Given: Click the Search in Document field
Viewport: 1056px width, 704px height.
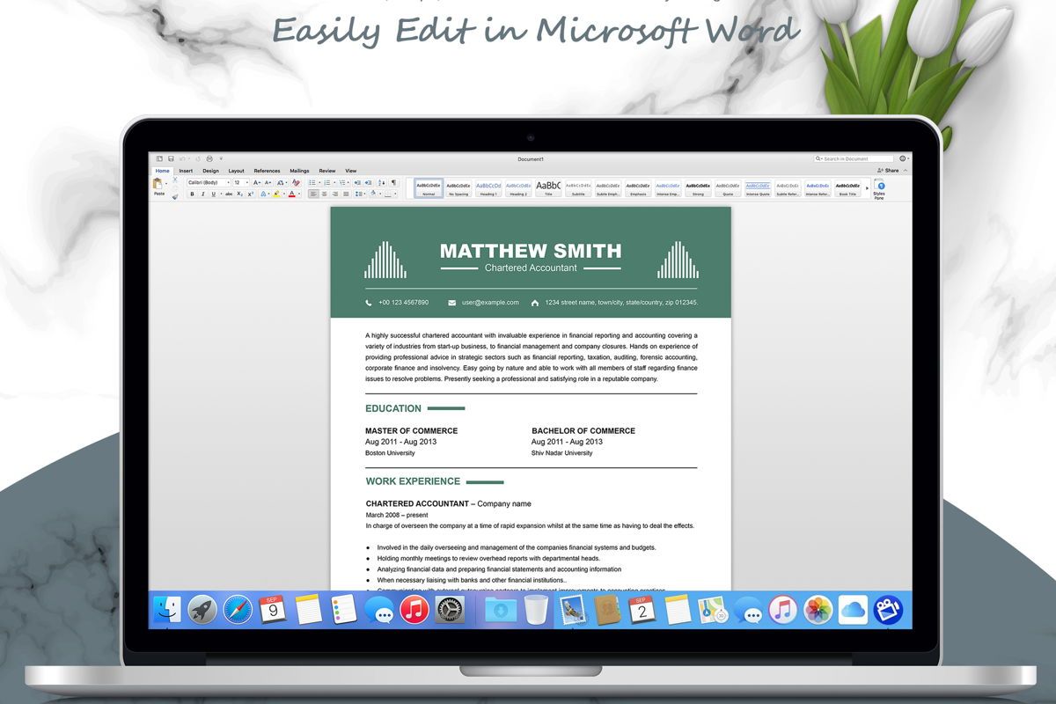Looking at the screenshot, I should pos(854,158).
